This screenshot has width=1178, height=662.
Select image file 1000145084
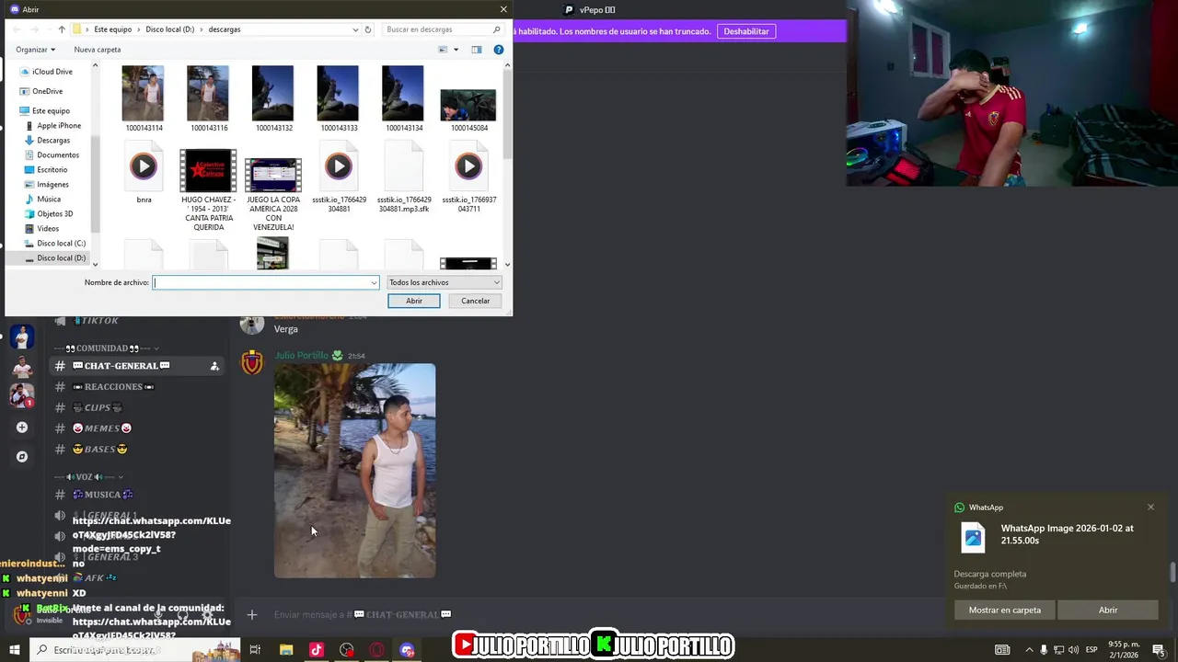[x=468, y=110]
